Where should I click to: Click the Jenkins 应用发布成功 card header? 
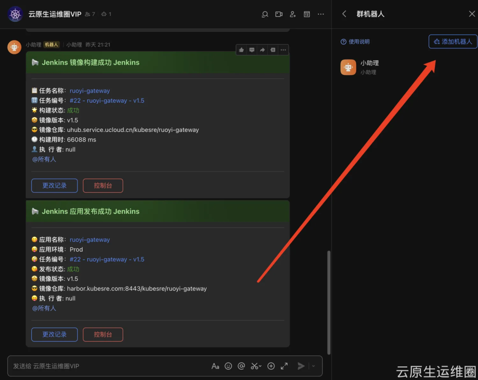[158, 211]
